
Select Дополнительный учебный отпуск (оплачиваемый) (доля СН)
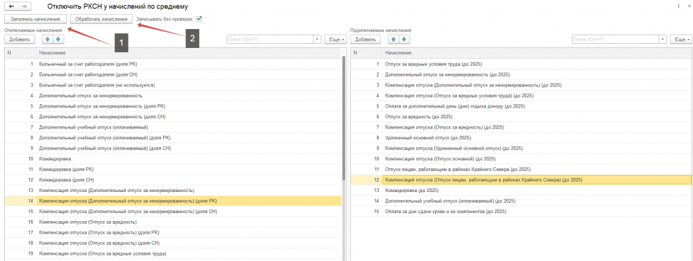tap(173, 148)
